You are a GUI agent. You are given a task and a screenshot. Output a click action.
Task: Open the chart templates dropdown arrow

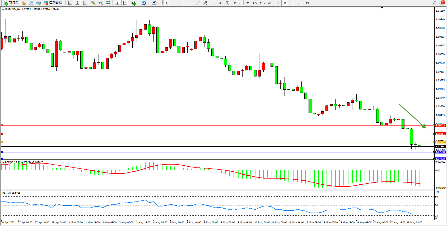pyautogui.click(x=159, y=3)
